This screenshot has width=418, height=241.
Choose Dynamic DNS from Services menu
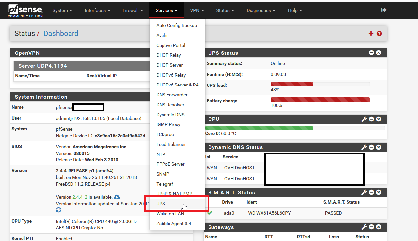pos(177,115)
